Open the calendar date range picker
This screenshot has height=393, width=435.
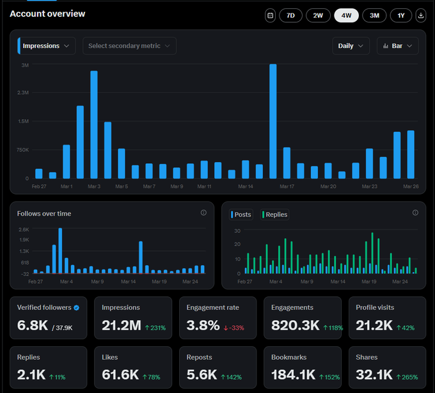[270, 15]
